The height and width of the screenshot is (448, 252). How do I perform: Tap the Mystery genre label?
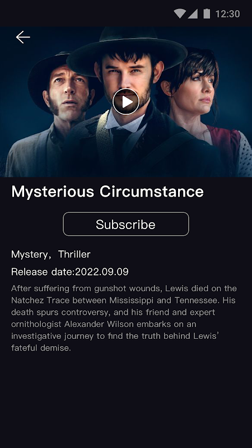[x=29, y=254]
